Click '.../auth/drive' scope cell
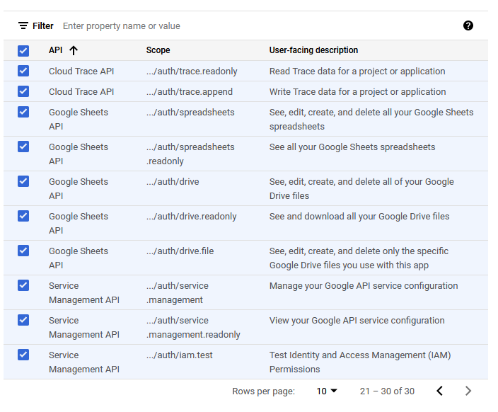The image size is (498, 412). pos(173,181)
